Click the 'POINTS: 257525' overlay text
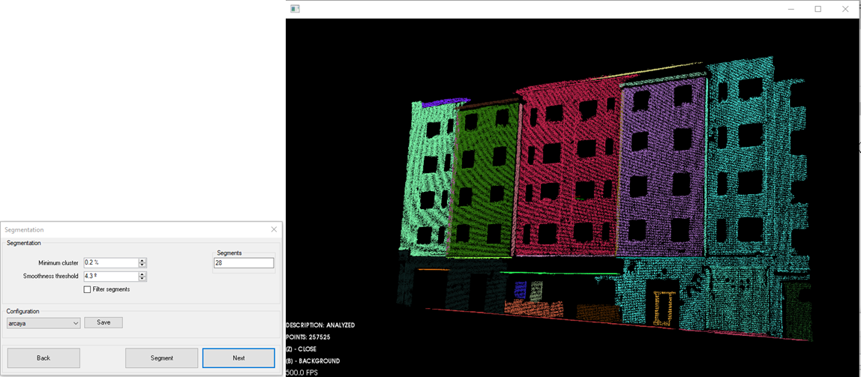861x377 pixels. tap(308, 337)
